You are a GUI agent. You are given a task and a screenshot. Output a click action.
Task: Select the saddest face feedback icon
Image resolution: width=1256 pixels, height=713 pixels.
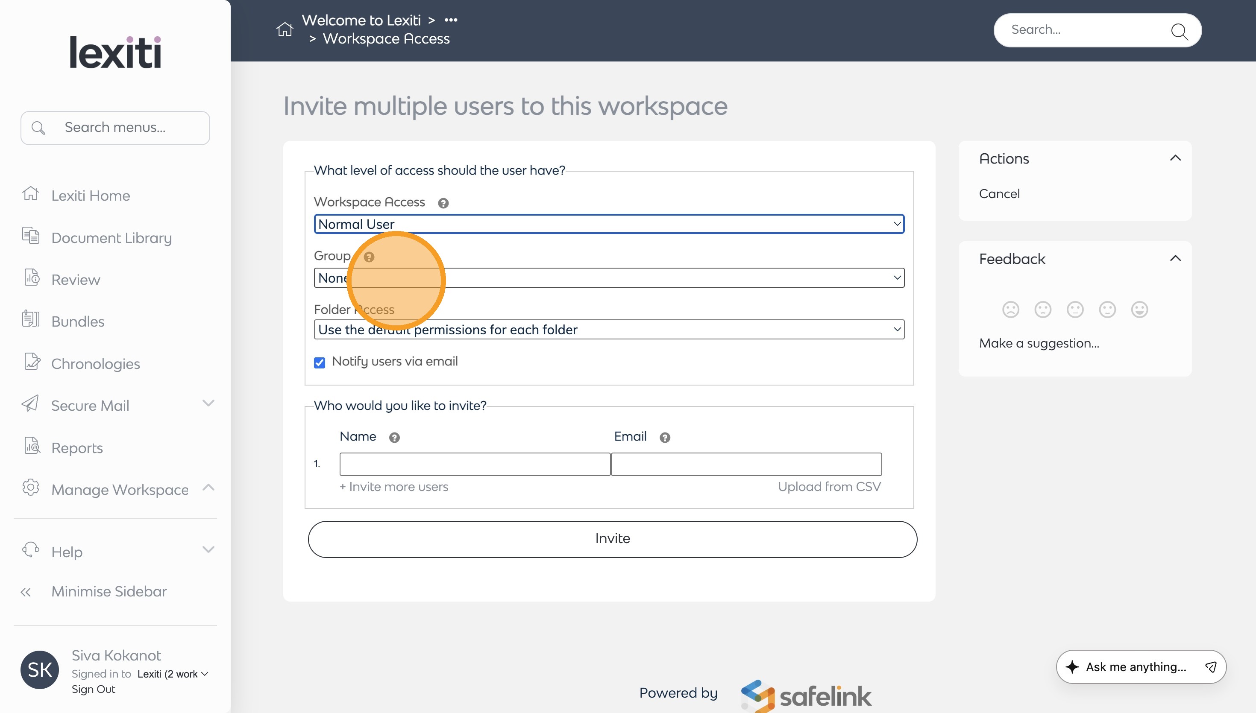pyautogui.click(x=1010, y=310)
